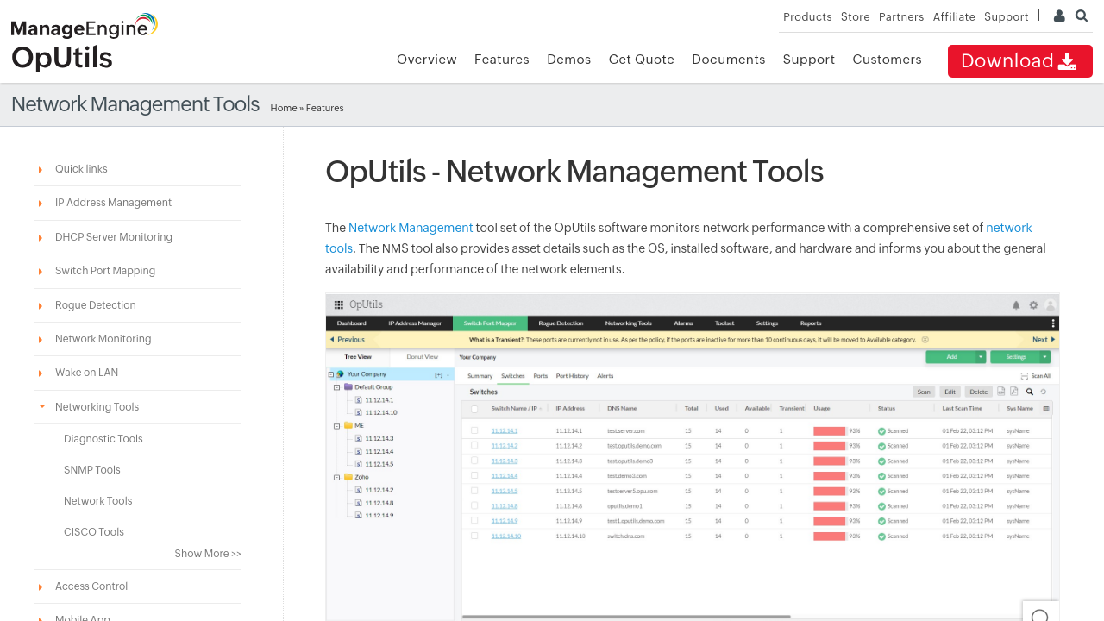Click Home in the breadcrumb
This screenshot has height=621, width=1104.
(283, 109)
